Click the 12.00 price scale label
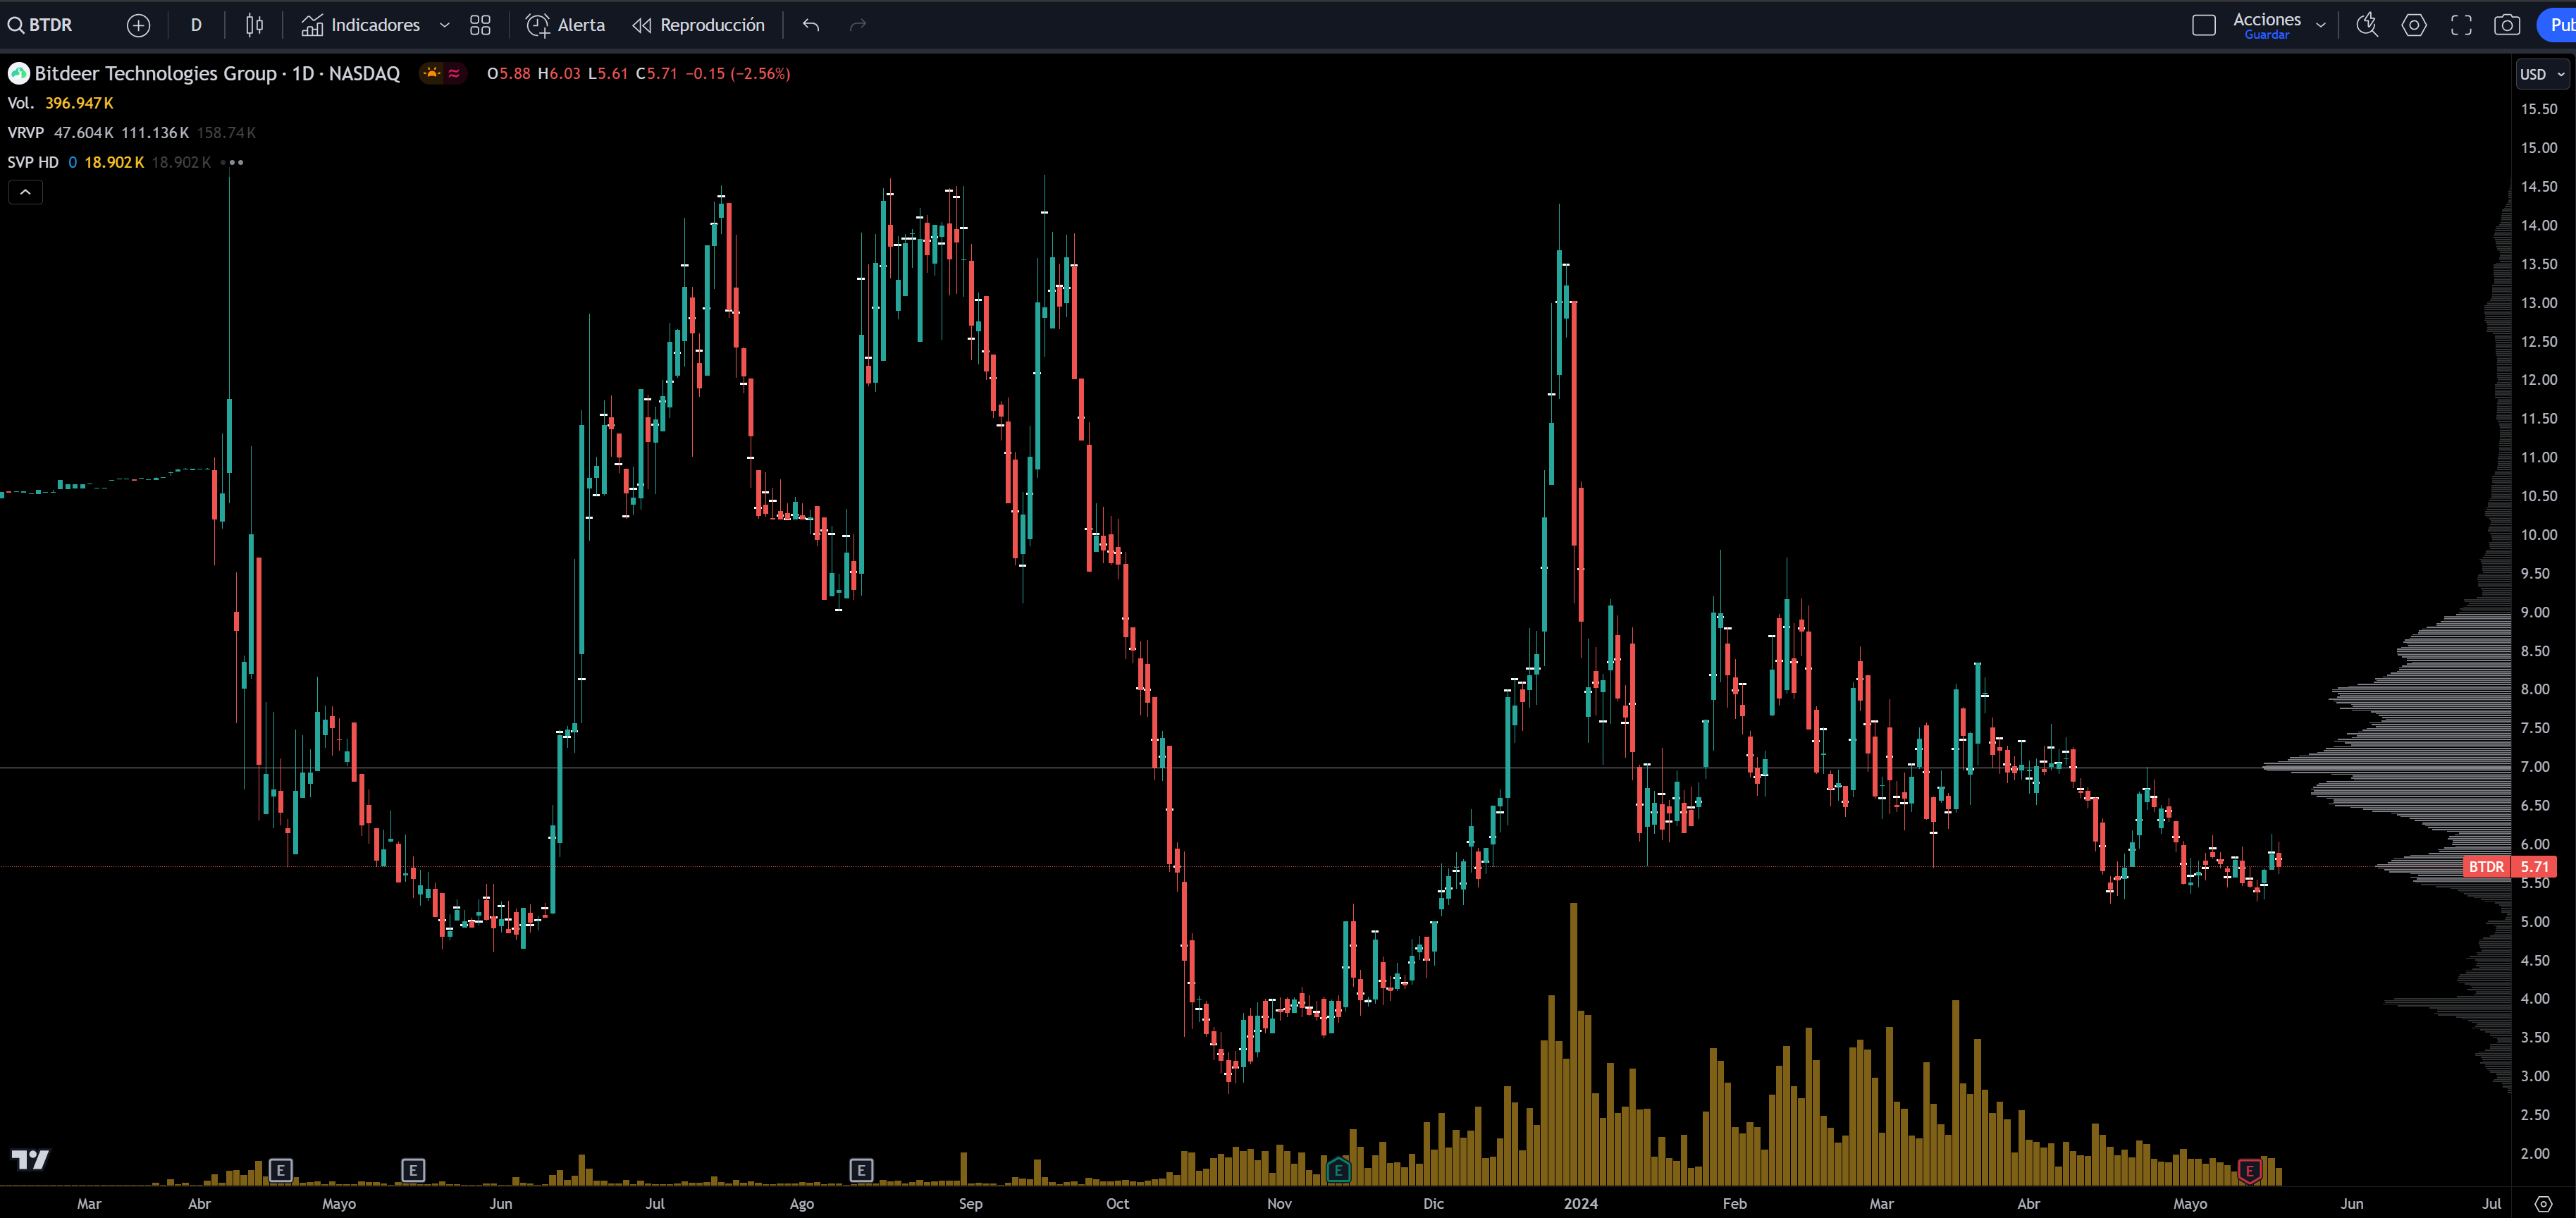The image size is (2576, 1218). [x=2539, y=380]
